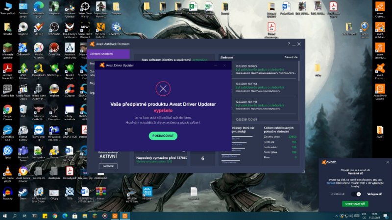Select the Notepad++ desktop icon
This screenshot has width=392, height=220.
[39, 152]
